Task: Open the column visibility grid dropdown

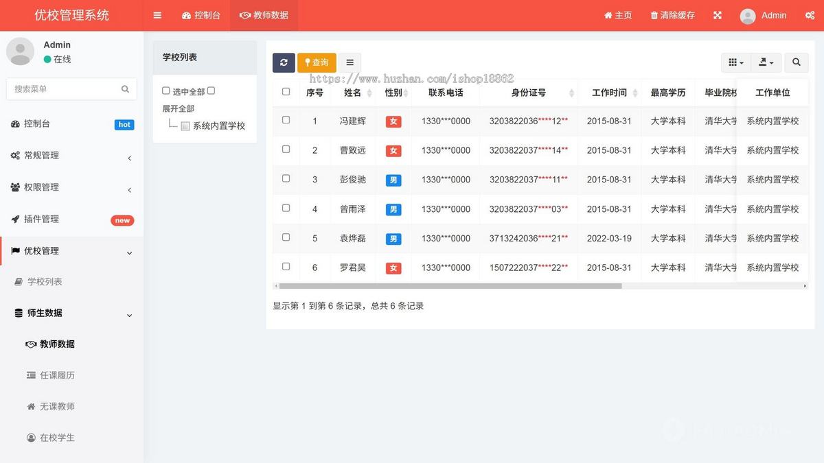Action: coord(735,62)
